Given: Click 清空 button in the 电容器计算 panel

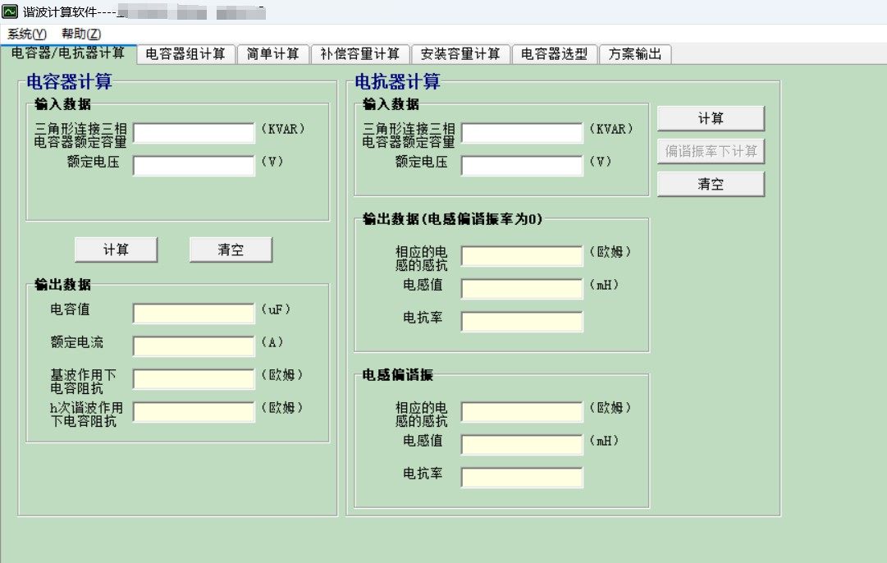Looking at the screenshot, I should [231, 249].
